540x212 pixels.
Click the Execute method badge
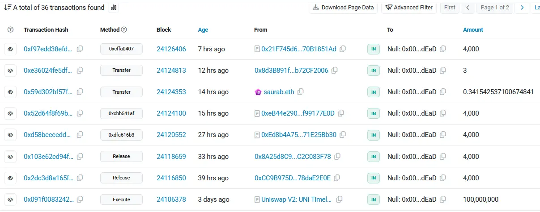[x=121, y=200]
